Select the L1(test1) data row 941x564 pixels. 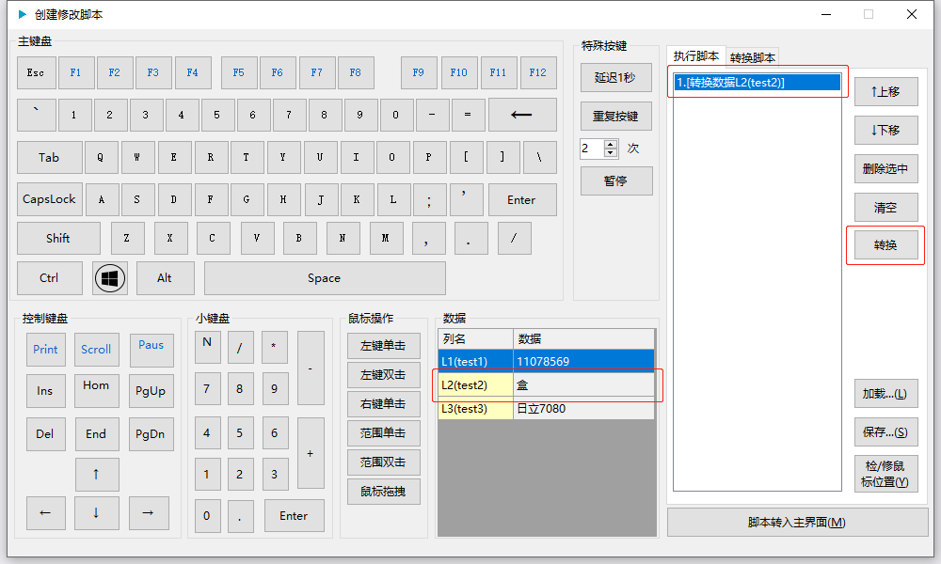546,361
